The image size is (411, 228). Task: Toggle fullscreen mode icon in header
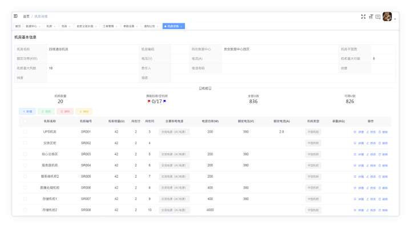(363, 17)
